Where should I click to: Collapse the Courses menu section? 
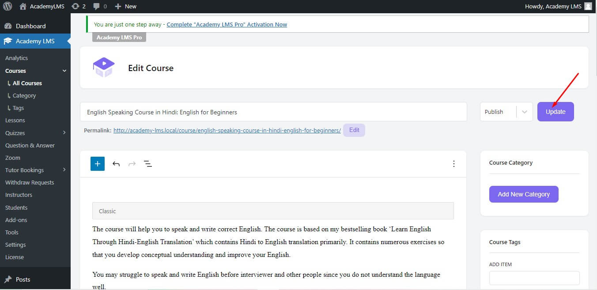coord(64,71)
